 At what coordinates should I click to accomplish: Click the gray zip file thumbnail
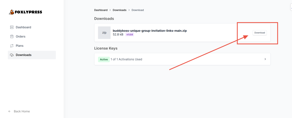click(104, 33)
